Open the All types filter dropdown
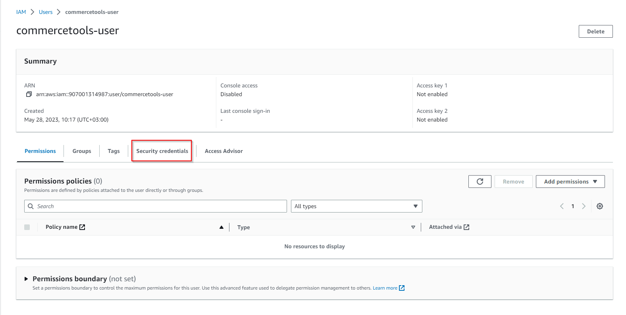The height and width of the screenshot is (315, 626). pos(356,206)
